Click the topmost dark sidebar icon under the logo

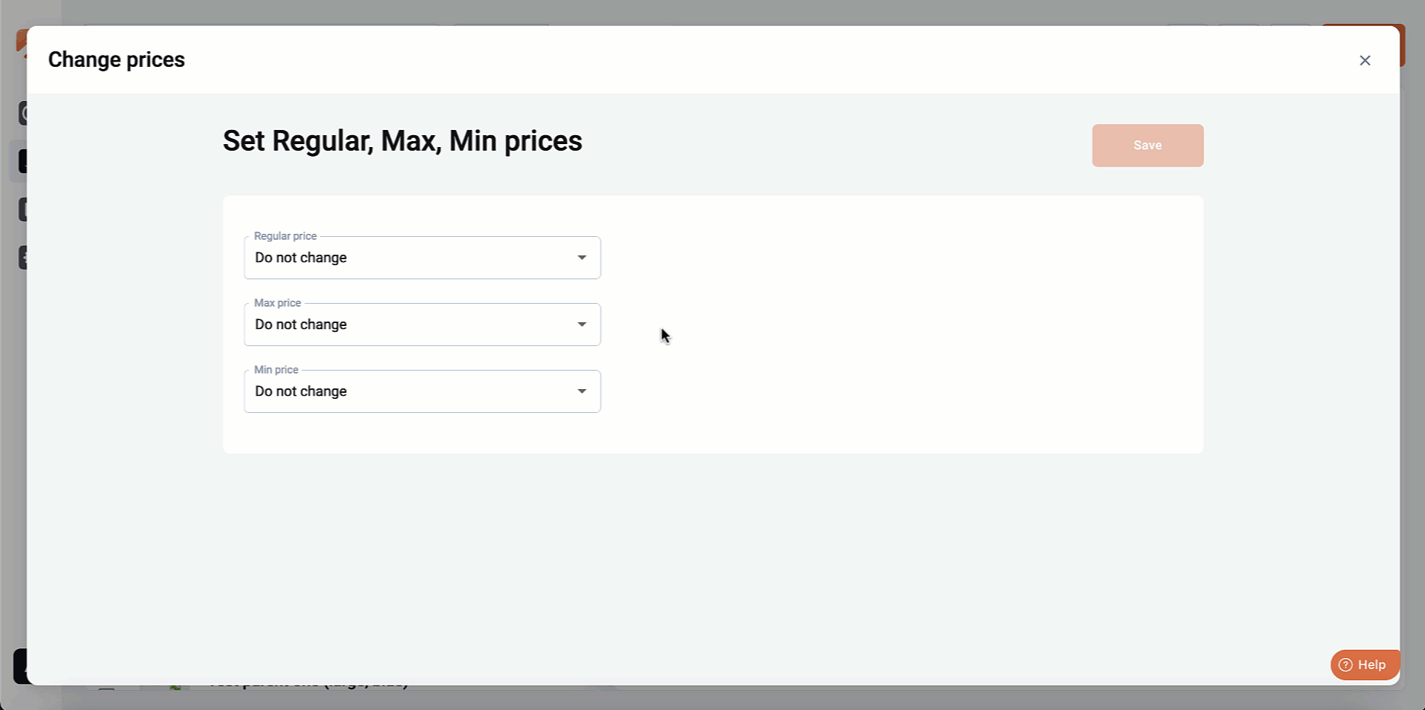pyautogui.click(x=22, y=114)
